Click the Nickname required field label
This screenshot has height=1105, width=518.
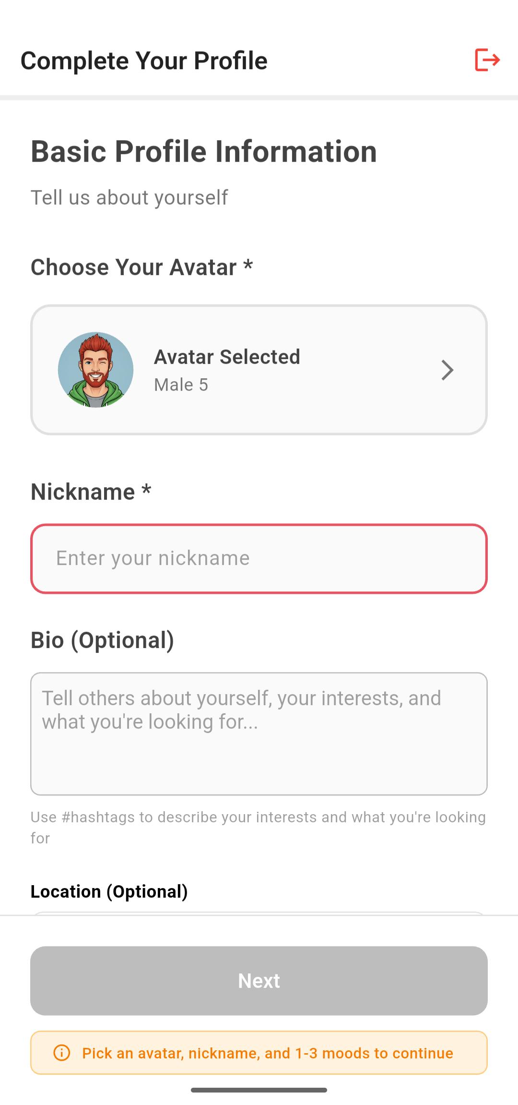point(91,491)
